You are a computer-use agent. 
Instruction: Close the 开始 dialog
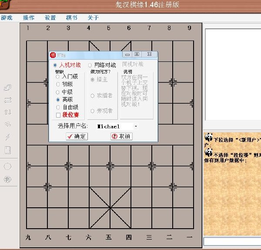click(149, 54)
